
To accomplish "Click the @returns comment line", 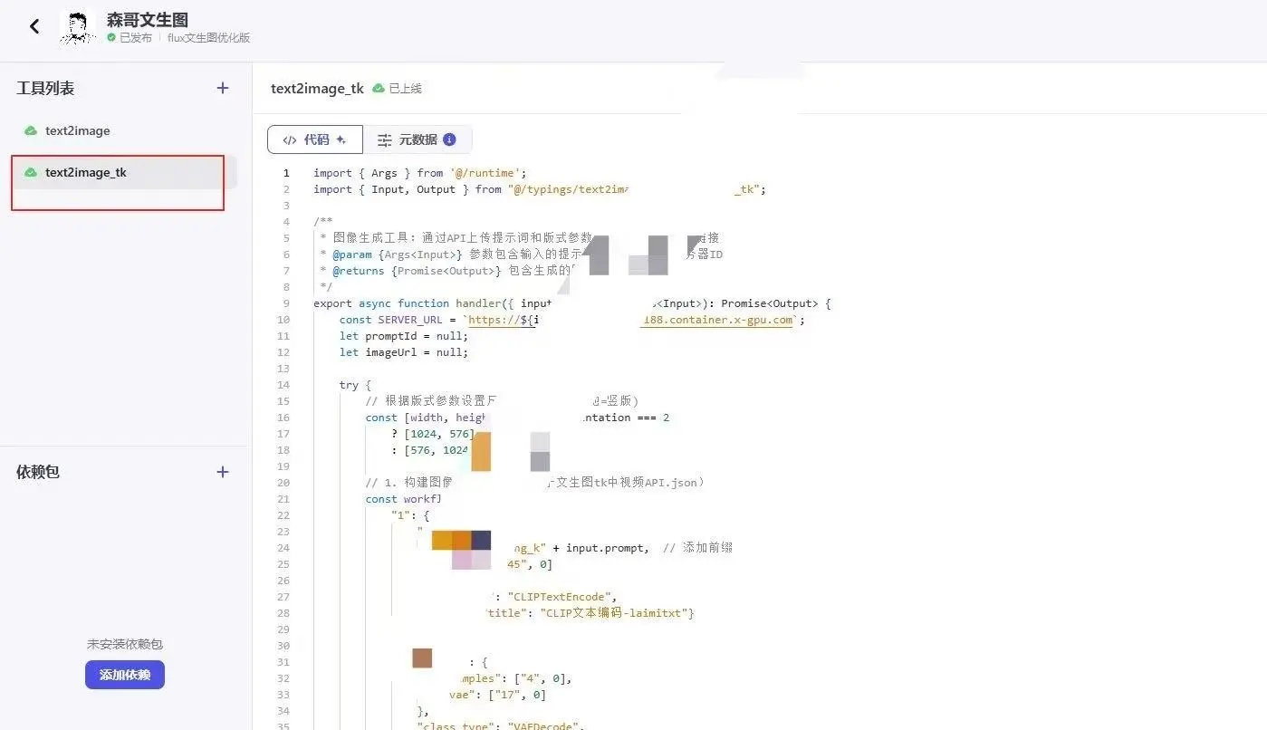I will [449, 271].
